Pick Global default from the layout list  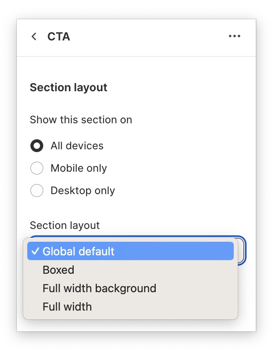click(x=78, y=251)
